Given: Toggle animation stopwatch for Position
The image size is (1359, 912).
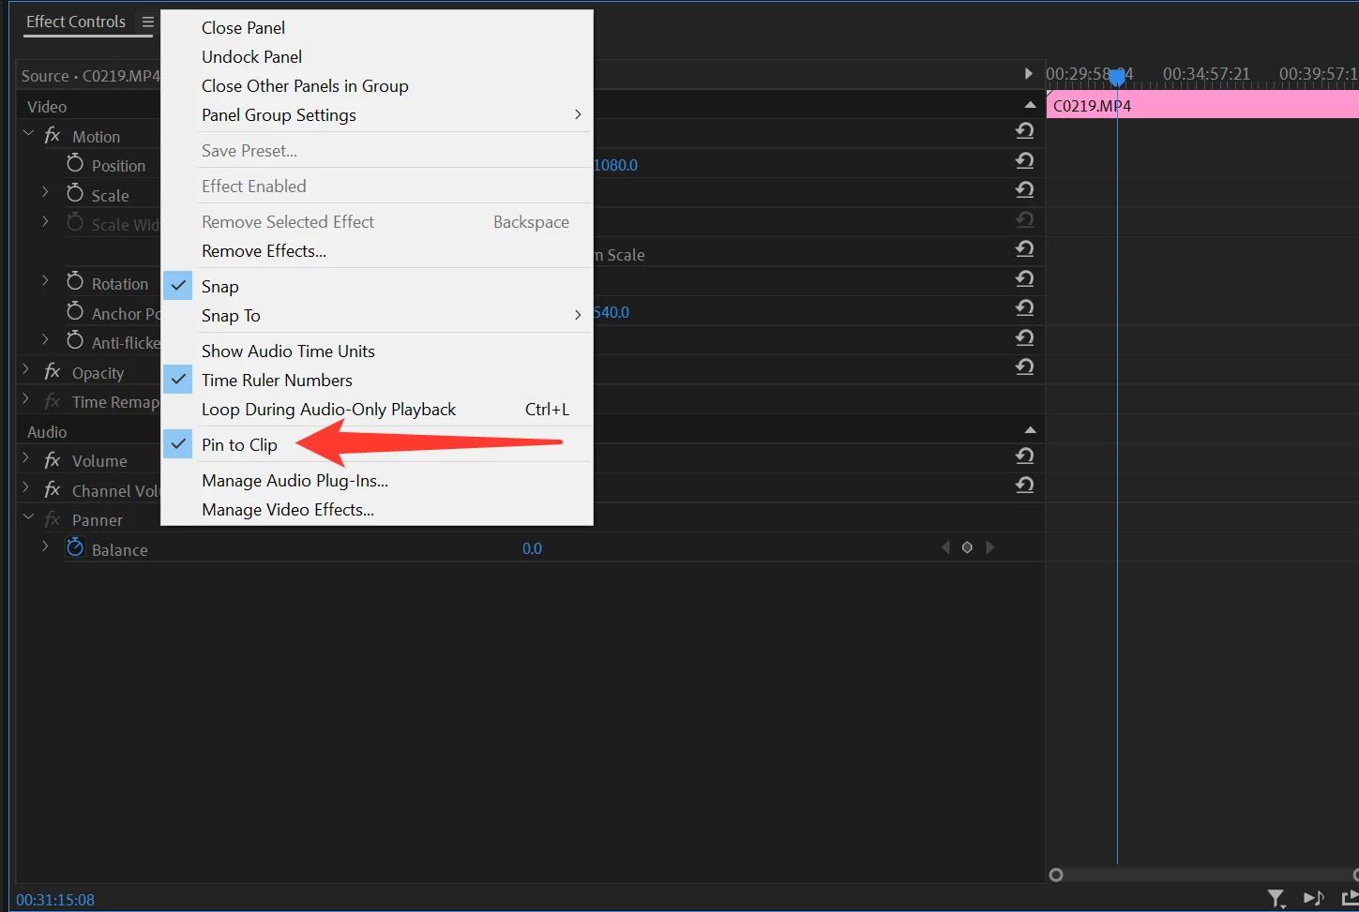Looking at the screenshot, I should (x=75, y=164).
